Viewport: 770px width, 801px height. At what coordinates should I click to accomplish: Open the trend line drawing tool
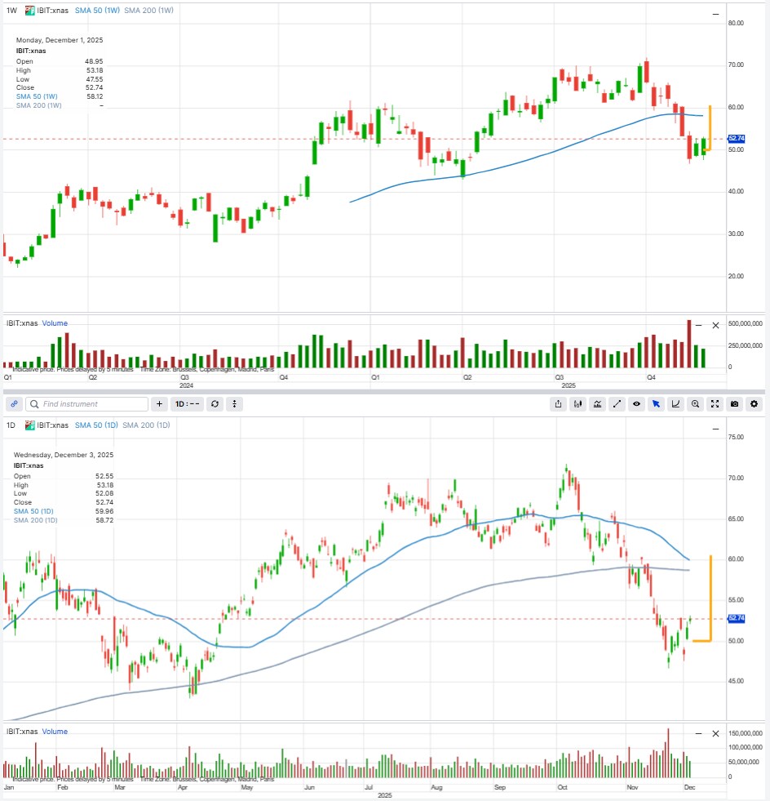[x=617, y=403]
